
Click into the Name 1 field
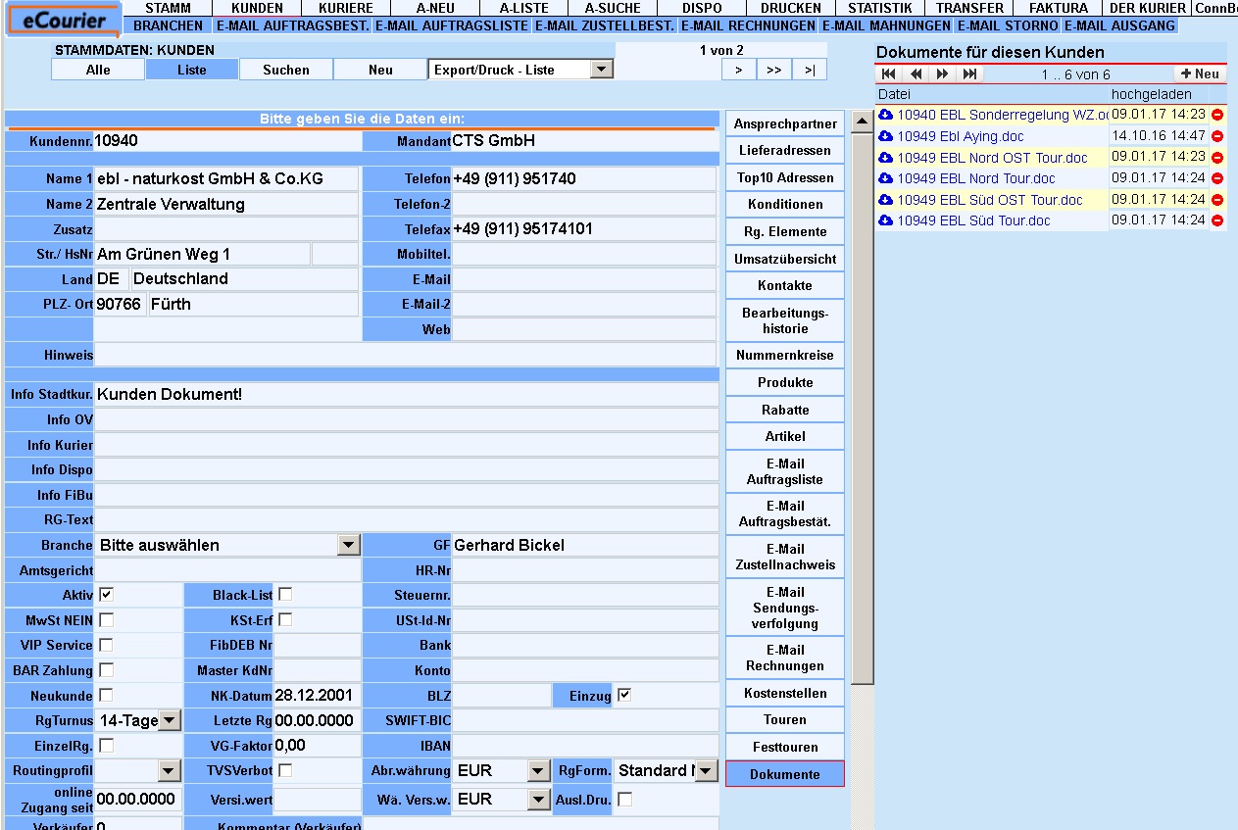tap(226, 179)
